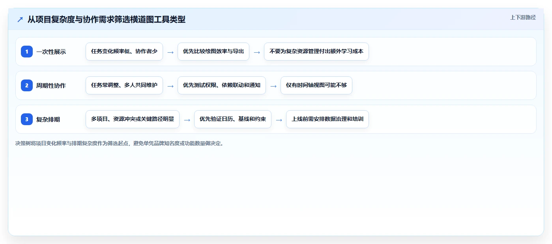Click the 一次性展示 label
This screenshot has width=552, height=244.
click(x=51, y=52)
